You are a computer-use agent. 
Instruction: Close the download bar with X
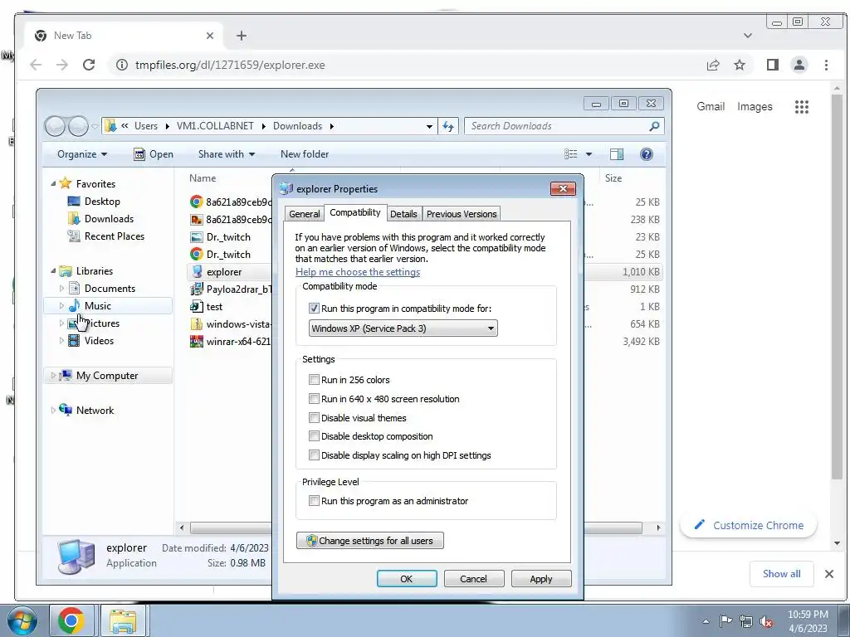[x=829, y=574]
